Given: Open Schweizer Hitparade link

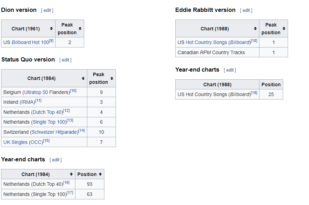Looking at the screenshot, I should coord(54,132).
